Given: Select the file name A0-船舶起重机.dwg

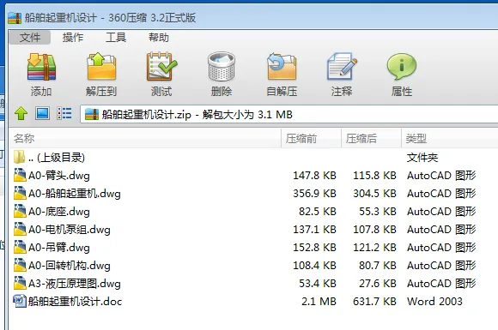Looking at the screenshot, I should 75,194.
